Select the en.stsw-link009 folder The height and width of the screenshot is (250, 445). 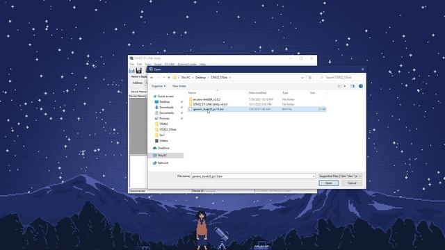207,99
